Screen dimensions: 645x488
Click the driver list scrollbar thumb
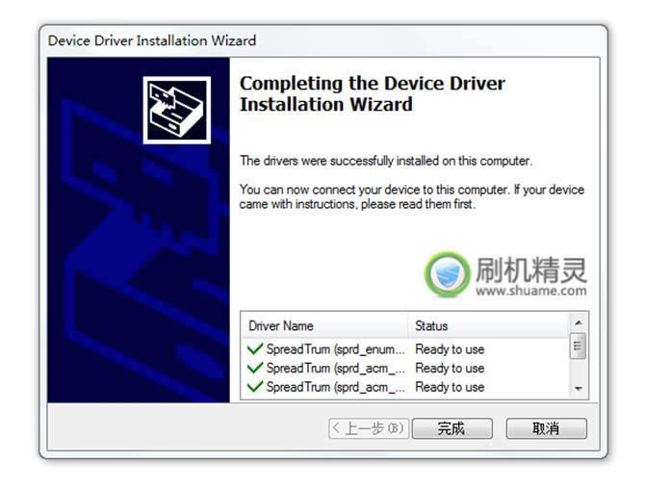[x=578, y=347]
